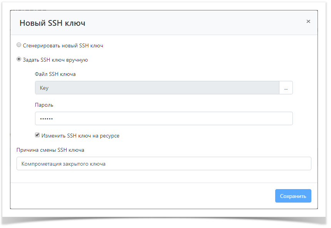The height and width of the screenshot is (228, 331).
Task: Click the empty footer area left of Сохранить
Action: (x=142, y=196)
